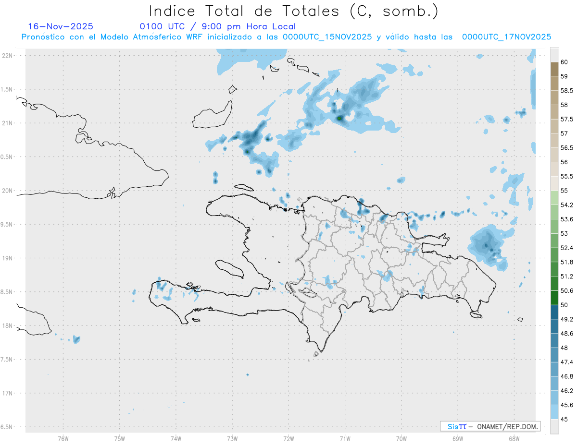The width and height of the screenshot is (577, 445).
Task: Click the "21N" latitude label
Action: (x=7, y=123)
